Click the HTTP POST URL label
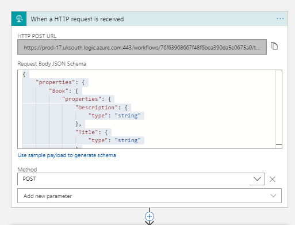295x225 pixels. click(x=37, y=36)
